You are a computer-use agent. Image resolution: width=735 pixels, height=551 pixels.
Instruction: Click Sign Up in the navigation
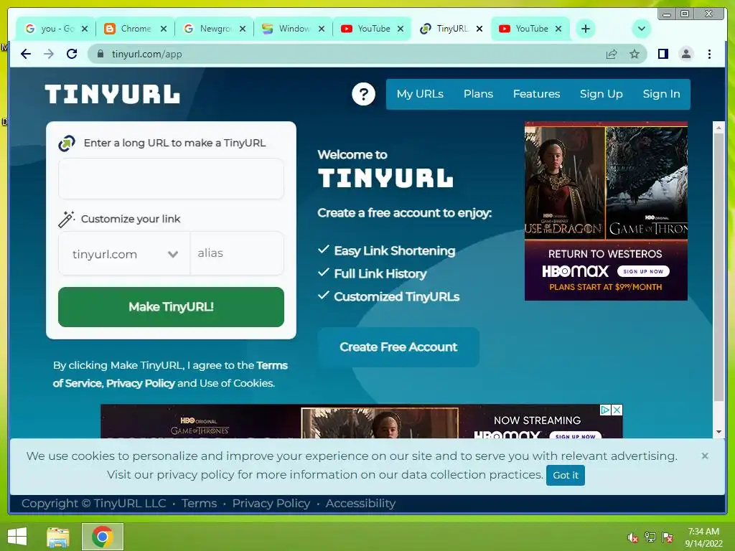coord(601,94)
